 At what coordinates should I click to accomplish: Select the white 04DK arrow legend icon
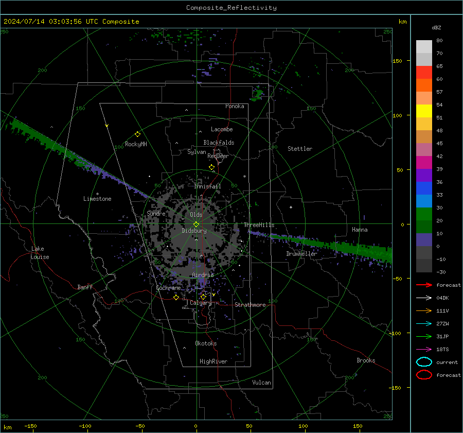pyautogui.click(x=424, y=298)
